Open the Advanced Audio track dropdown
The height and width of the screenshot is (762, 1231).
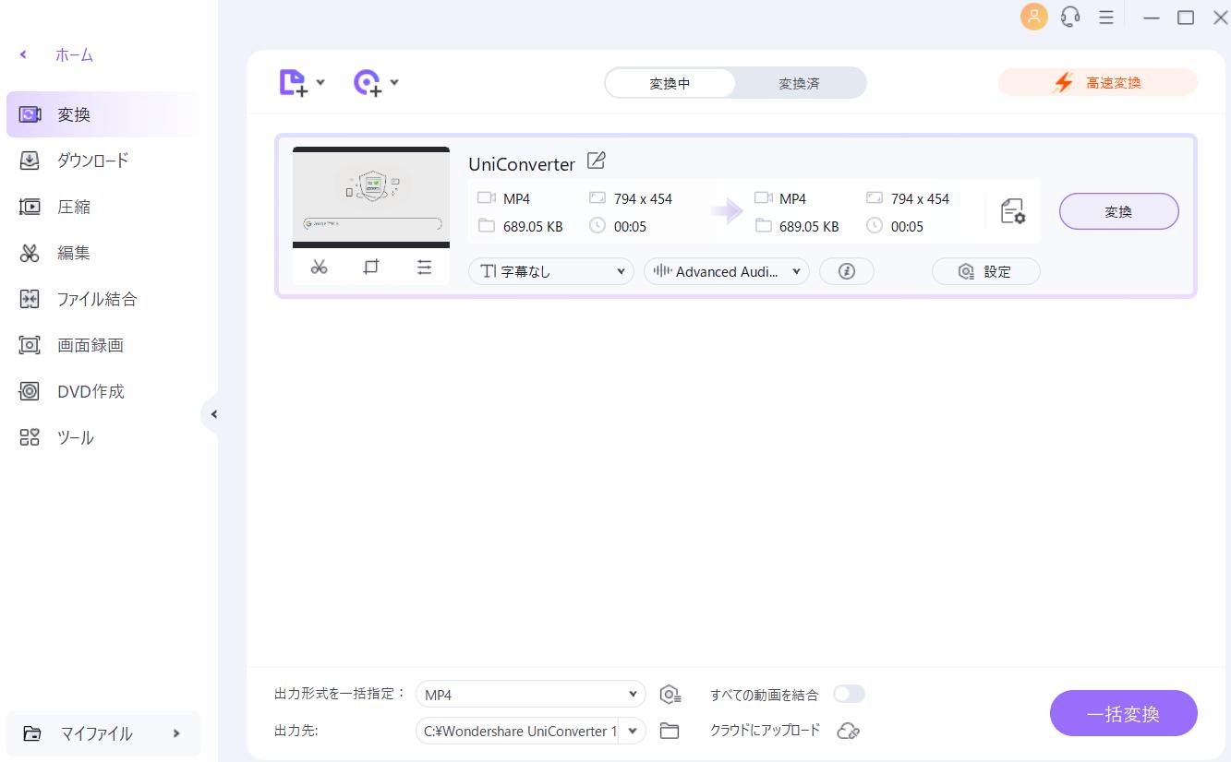coord(727,271)
